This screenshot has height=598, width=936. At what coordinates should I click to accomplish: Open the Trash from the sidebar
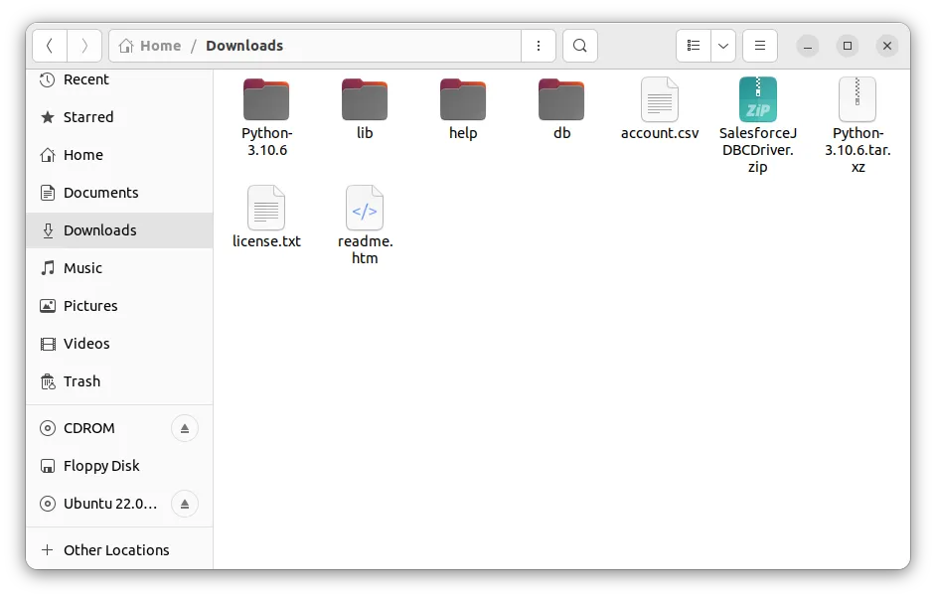click(82, 380)
